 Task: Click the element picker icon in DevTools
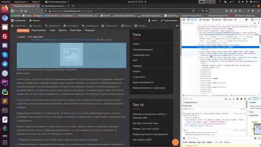coord(184,20)
